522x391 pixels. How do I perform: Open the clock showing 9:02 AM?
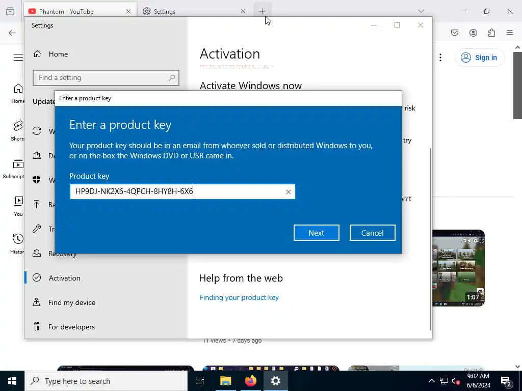[479, 381]
